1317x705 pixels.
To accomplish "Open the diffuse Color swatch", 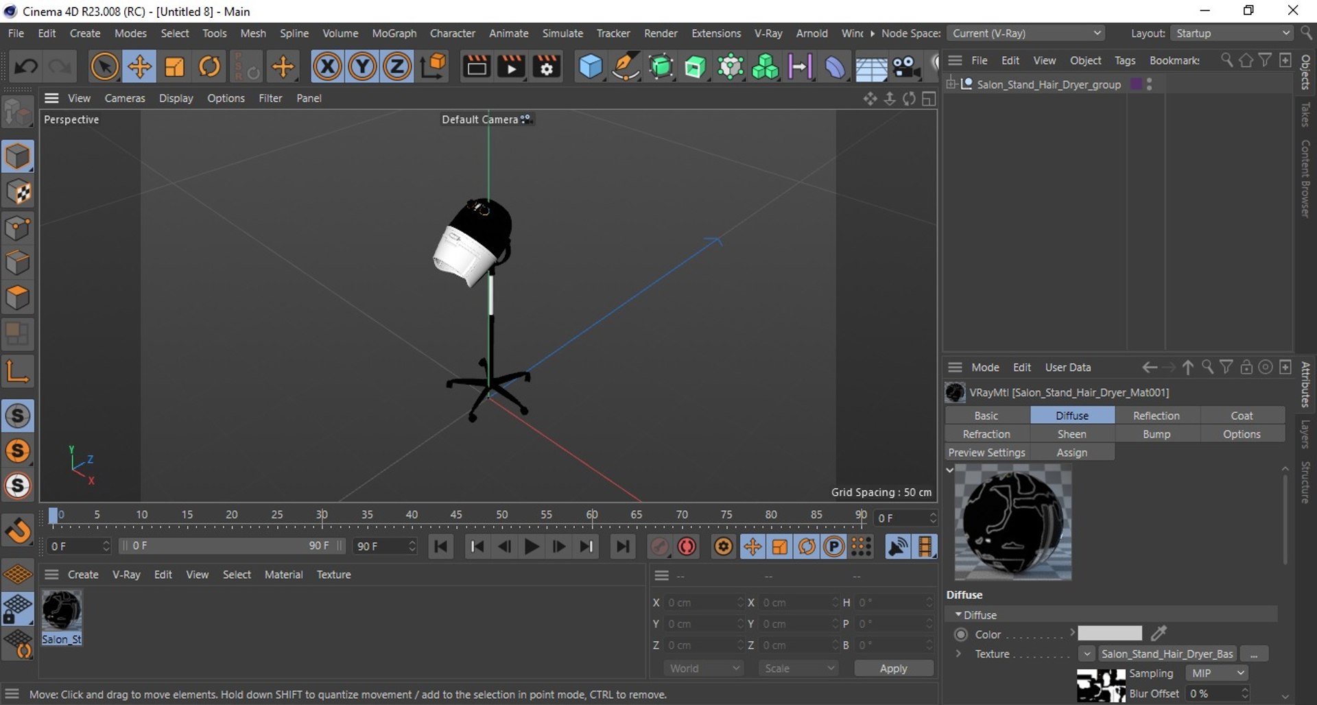I will click(x=1109, y=634).
